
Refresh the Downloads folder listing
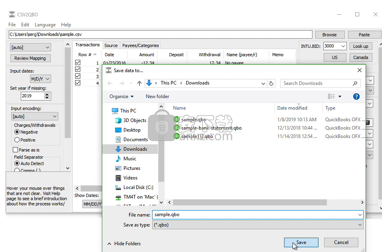[x=271, y=83]
